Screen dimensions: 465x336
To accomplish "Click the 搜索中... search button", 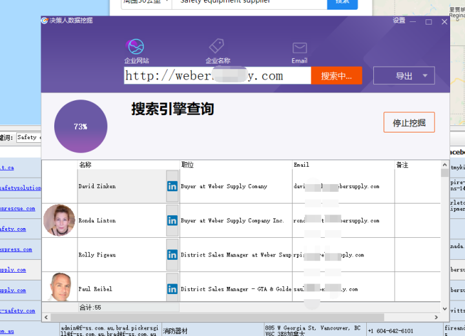I will point(336,76).
